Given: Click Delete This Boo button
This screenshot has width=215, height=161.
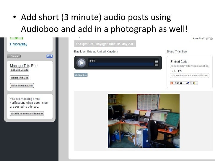Looking at the screenshot, I should click(19, 78).
